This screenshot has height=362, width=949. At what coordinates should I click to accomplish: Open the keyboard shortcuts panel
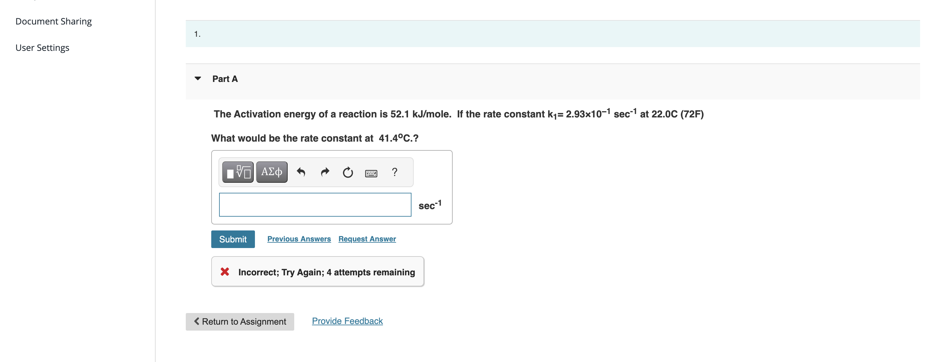[x=371, y=173]
